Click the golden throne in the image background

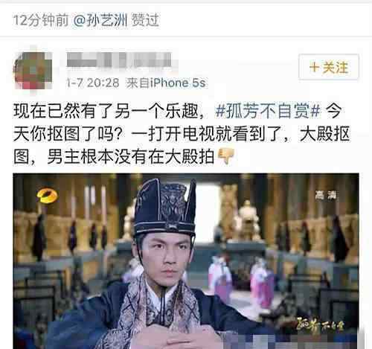pyautogui.click(x=247, y=221)
